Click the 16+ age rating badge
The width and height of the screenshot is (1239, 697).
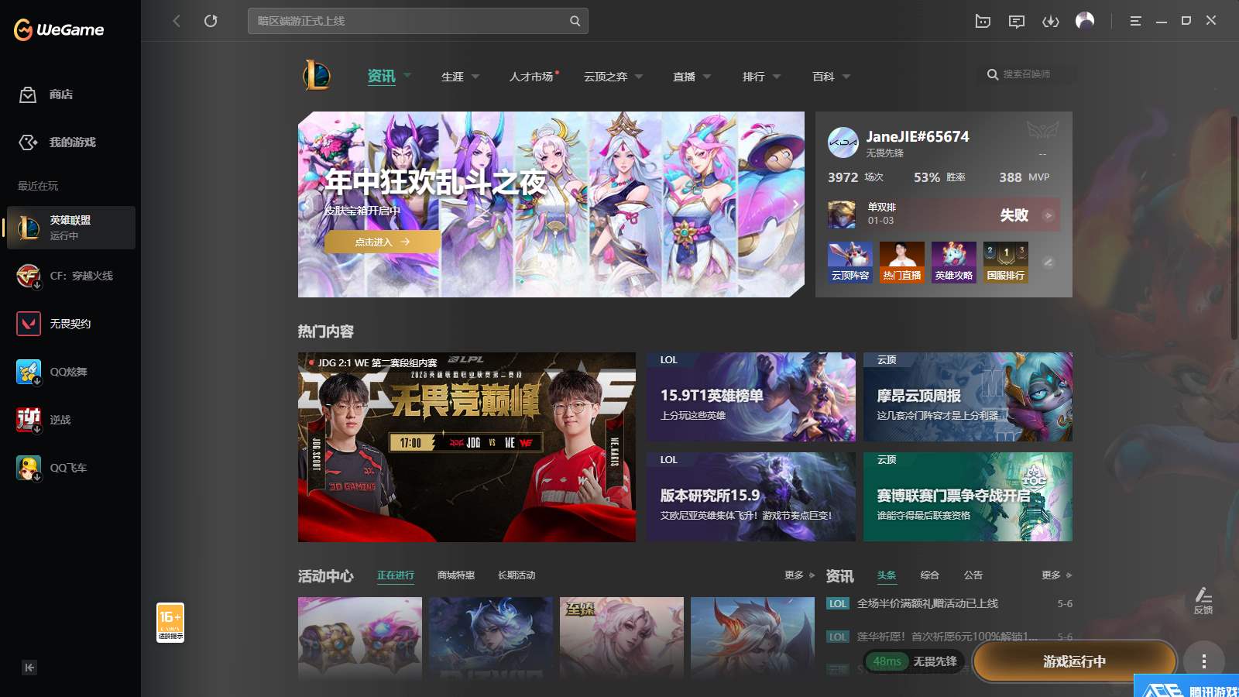[x=170, y=623]
